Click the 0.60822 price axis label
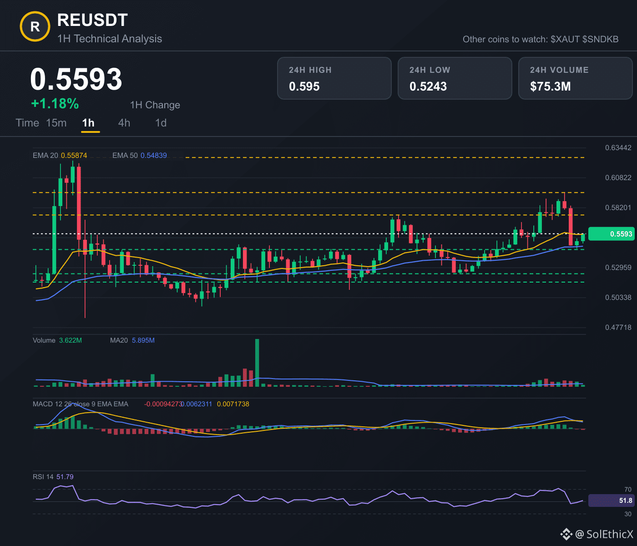 [x=618, y=178]
